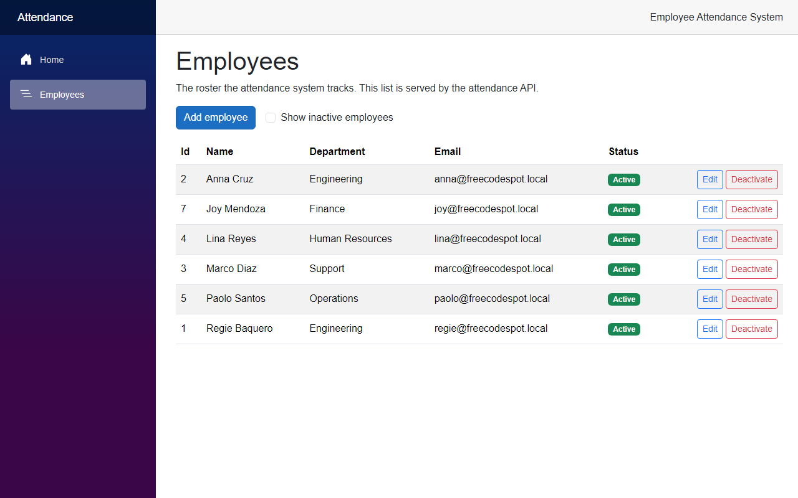
Task: Click the Attendance brand link
Action: click(x=46, y=17)
